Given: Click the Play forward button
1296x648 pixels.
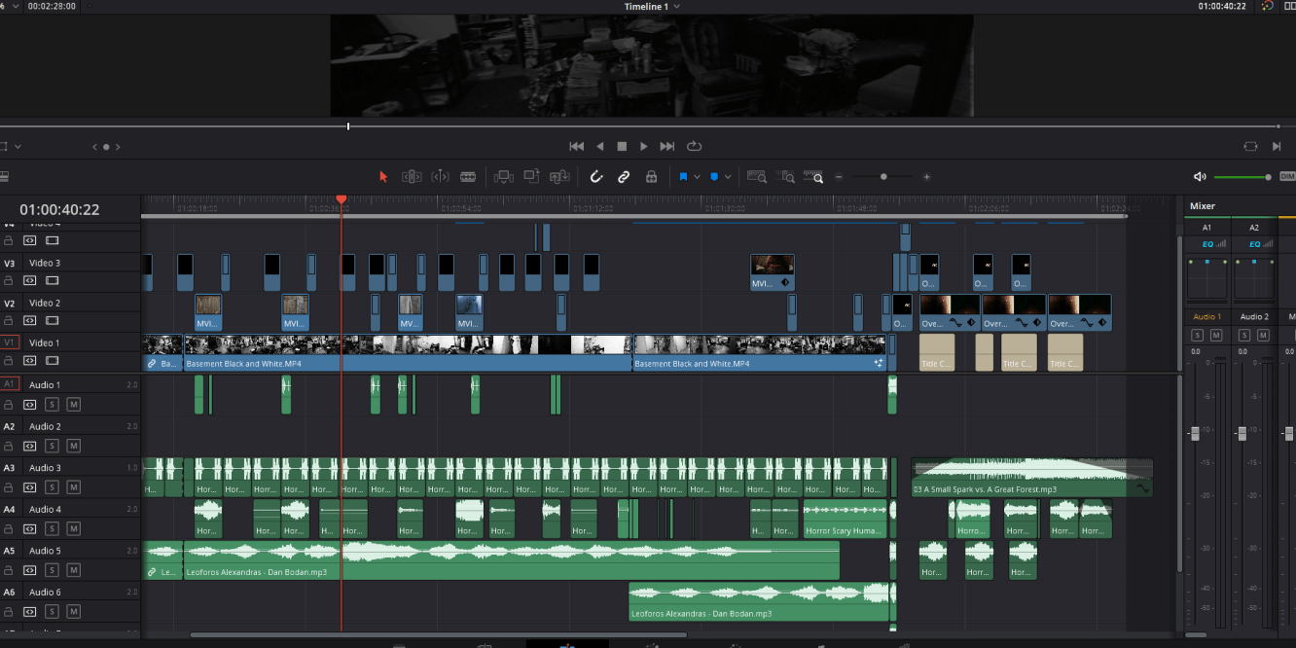Looking at the screenshot, I should (643, 146).
